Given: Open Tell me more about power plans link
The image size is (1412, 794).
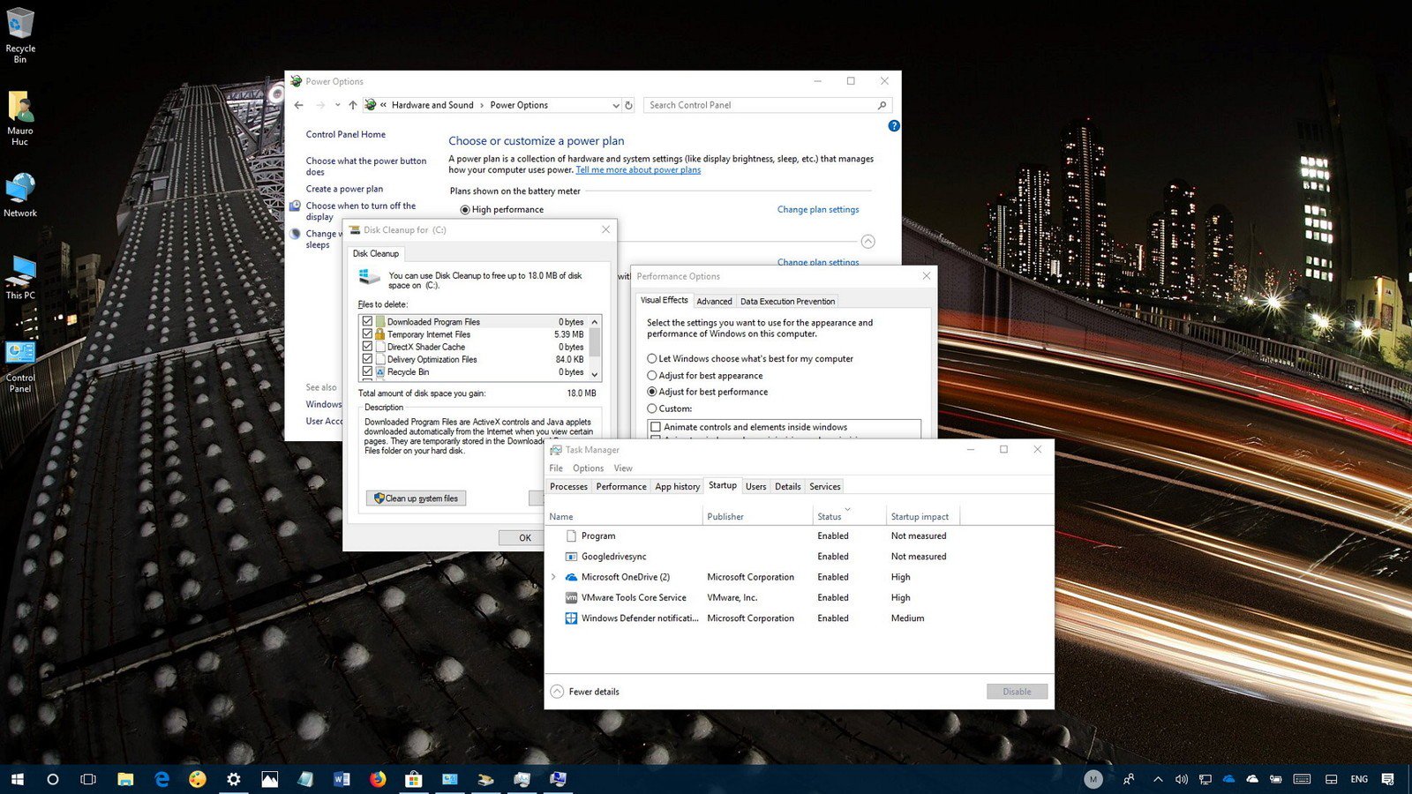Looking at the screenshot, I should point(638,170).
